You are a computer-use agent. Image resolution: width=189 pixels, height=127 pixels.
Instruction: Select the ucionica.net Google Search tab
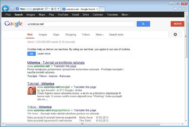pyautogui.click(x=80, y=9)
